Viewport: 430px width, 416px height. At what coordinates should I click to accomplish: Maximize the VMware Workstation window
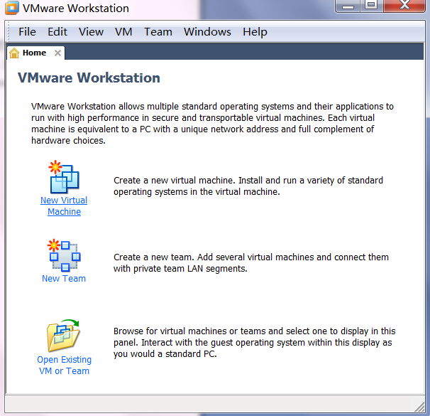click(x=371, y=6)
